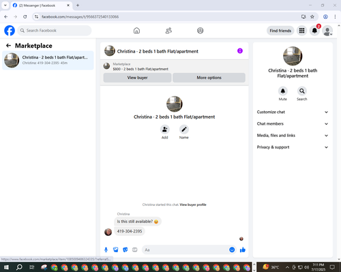Open the Notifications bell icon

coord(314,31)
